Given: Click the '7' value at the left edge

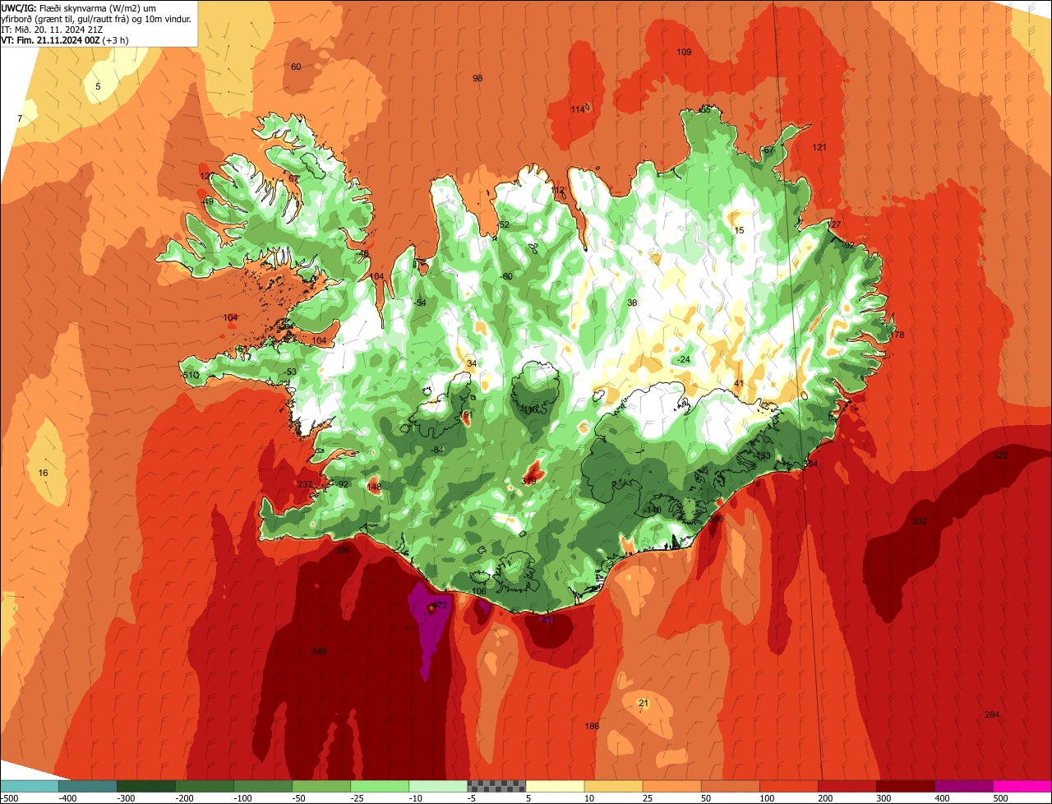Looking at the screenshot, I should (x=20, y=119).
